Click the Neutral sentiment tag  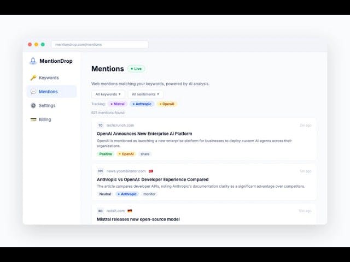[105, 194]
